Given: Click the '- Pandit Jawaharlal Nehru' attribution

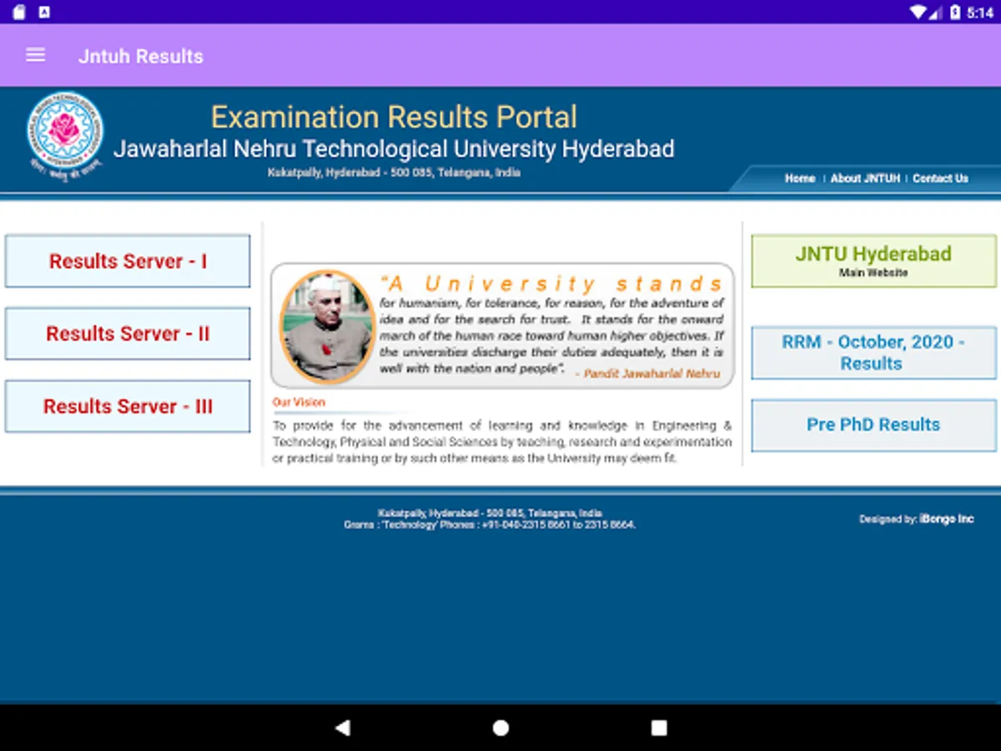Looking at the screenshot, I should pos(647,374).
